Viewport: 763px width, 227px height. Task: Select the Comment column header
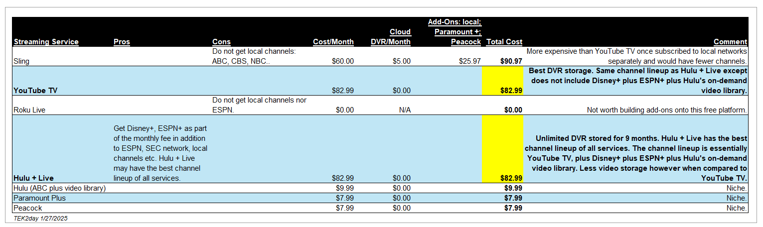point(730,42)
